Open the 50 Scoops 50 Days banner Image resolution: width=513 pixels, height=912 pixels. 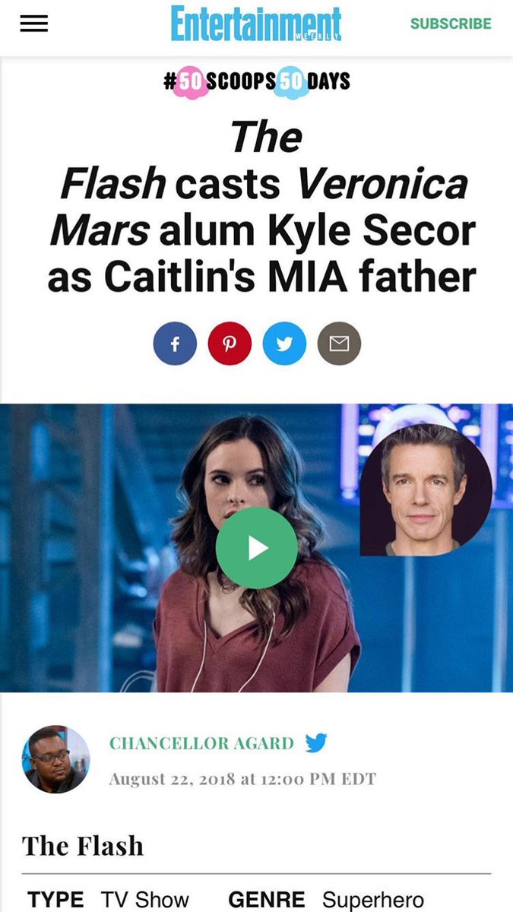(x=257, y=81)
